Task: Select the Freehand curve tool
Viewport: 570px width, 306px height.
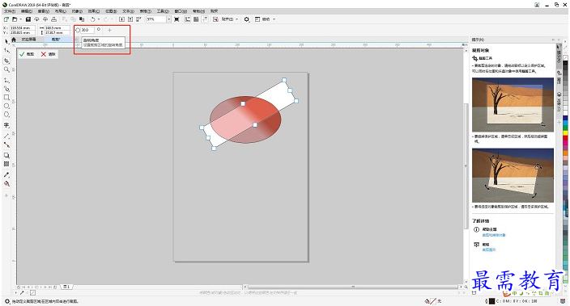Action: (6, 80)
